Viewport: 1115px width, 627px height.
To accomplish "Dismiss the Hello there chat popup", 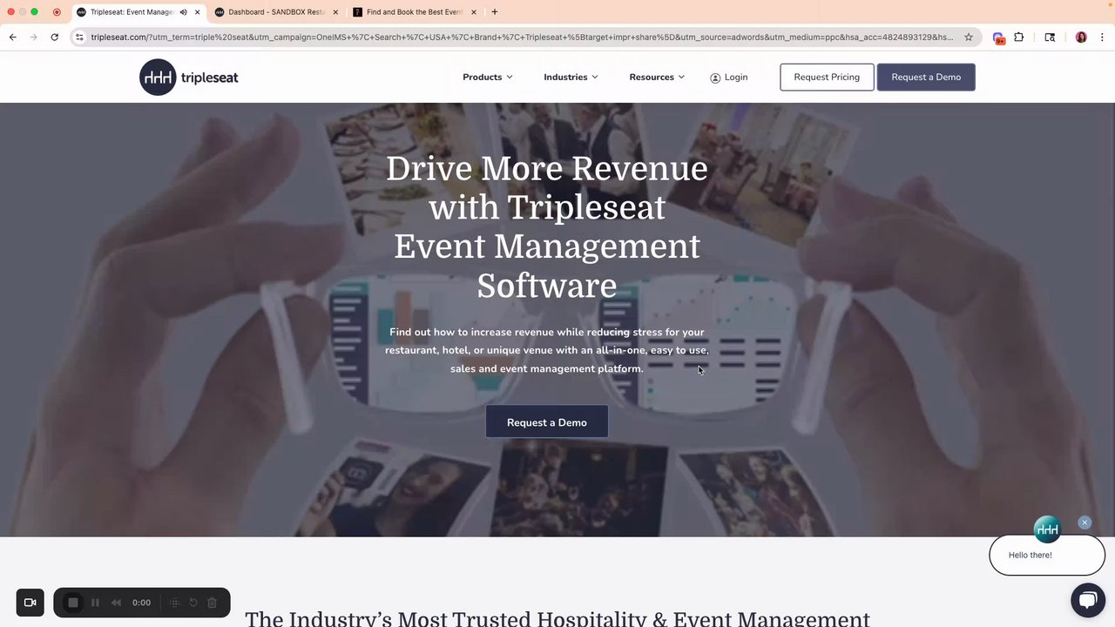I will (1085, 522).
